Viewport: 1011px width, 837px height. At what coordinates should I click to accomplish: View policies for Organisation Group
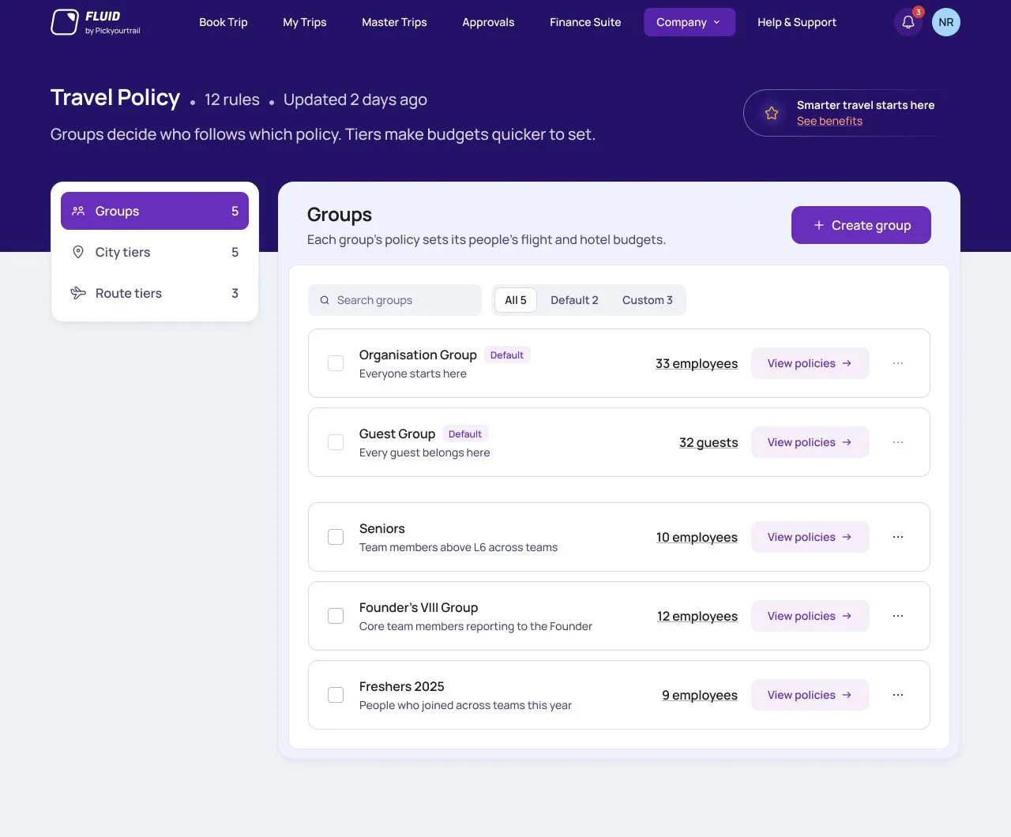[810, 363]
